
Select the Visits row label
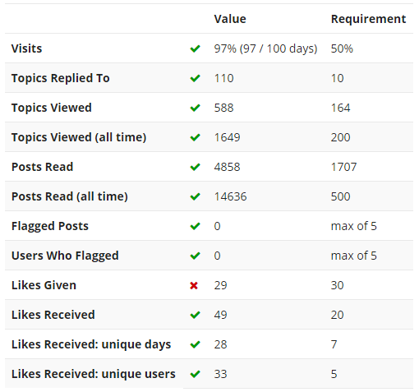coord(26,48)
